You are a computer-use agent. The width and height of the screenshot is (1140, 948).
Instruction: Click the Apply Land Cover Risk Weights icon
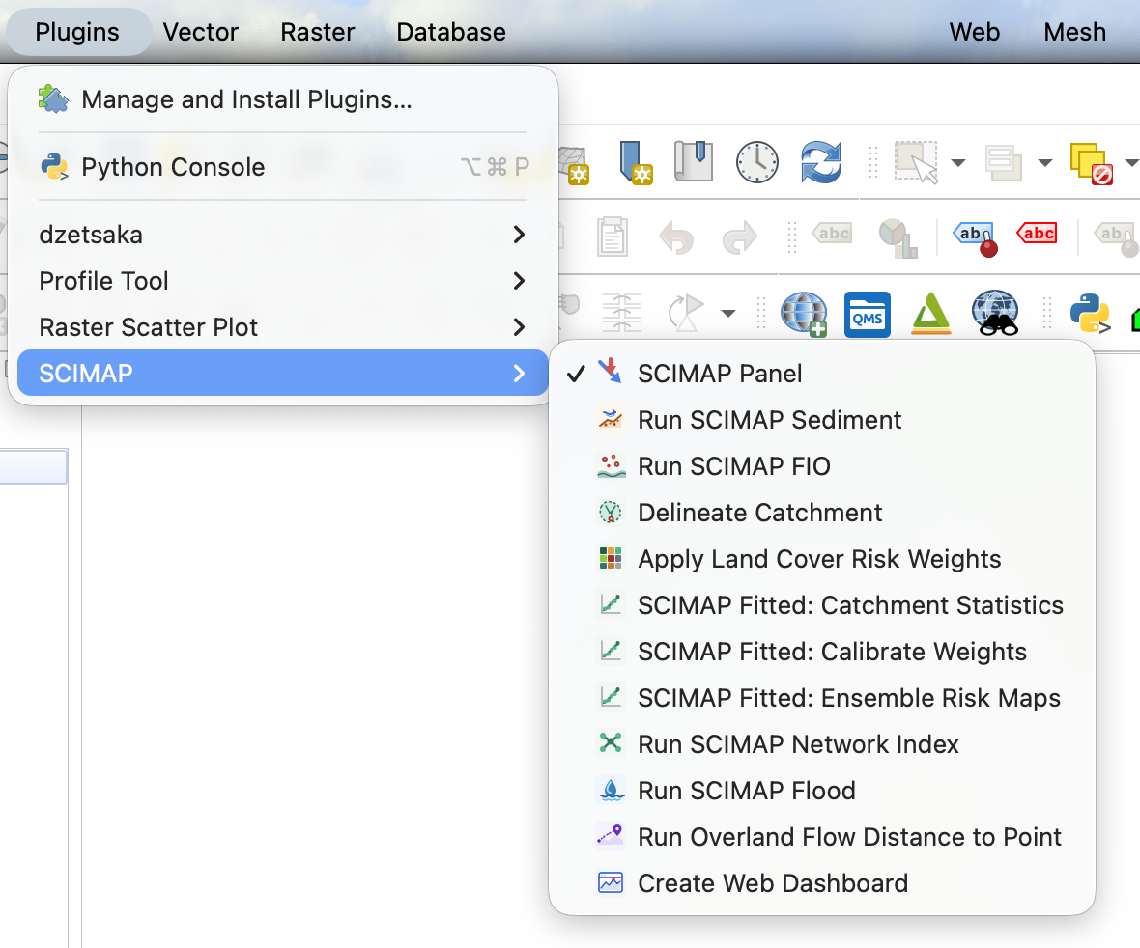[x=611, y=559]
